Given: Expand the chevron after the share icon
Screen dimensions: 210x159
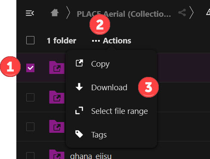Looking at the screenshot, I should 191,12.
